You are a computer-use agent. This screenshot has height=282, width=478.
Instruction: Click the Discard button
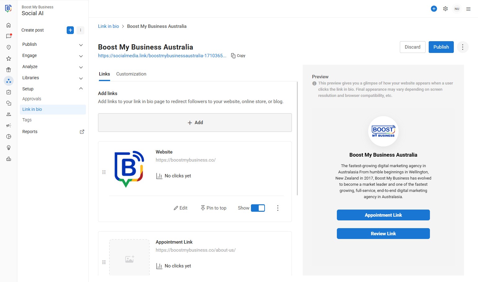pos(413,47)
